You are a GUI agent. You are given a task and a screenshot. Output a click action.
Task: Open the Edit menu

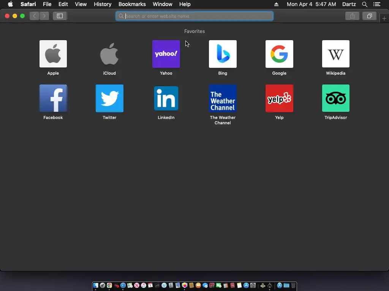[63, 4]
